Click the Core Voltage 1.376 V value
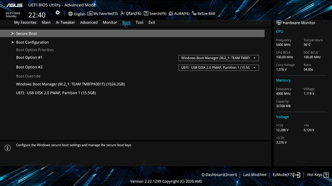 [282, 69]
